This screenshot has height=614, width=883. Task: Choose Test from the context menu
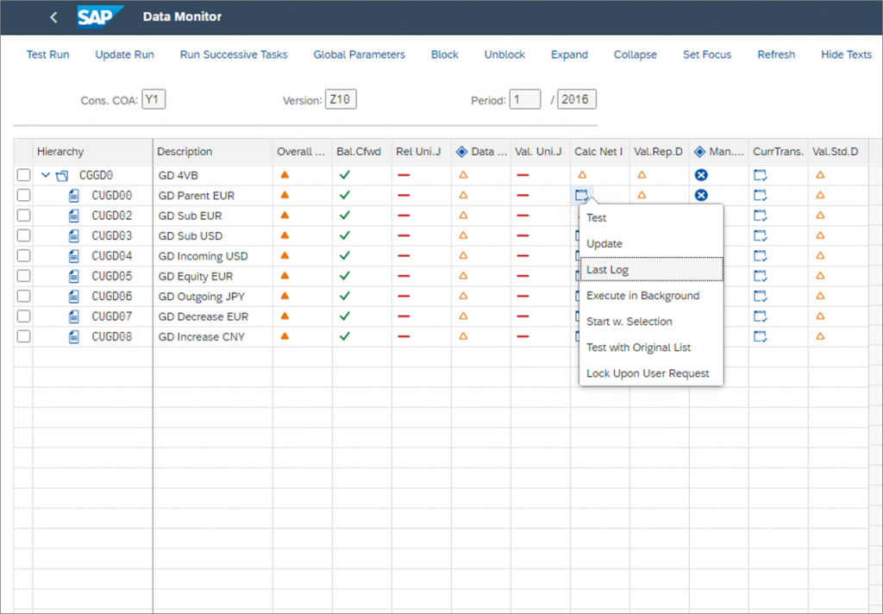pos(651,218)
